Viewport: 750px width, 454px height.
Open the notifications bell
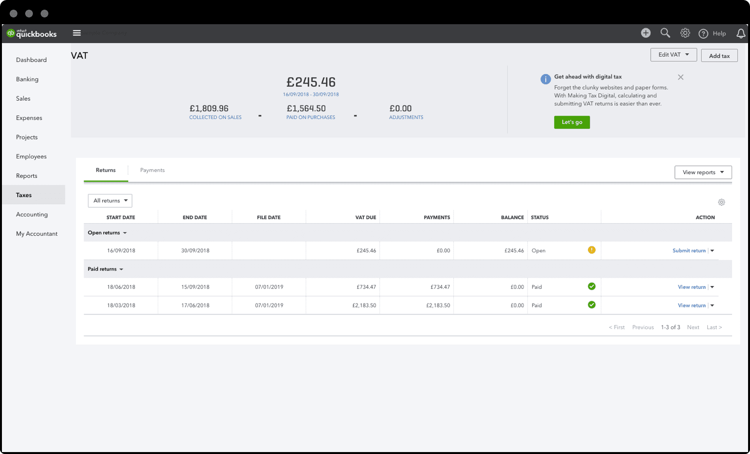(741, 33)
